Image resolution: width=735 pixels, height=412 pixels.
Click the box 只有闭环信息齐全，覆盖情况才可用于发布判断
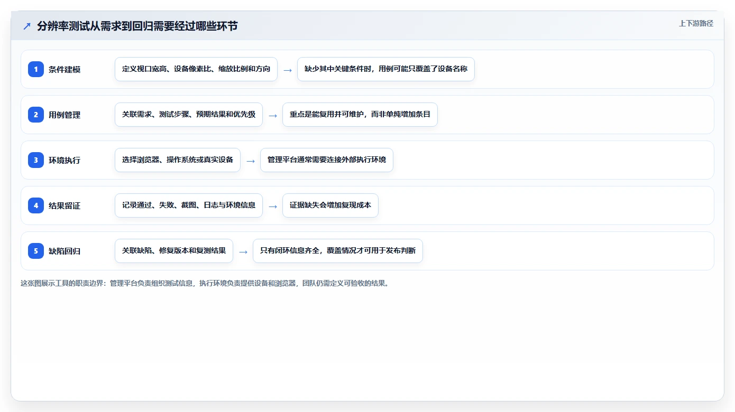338,251
